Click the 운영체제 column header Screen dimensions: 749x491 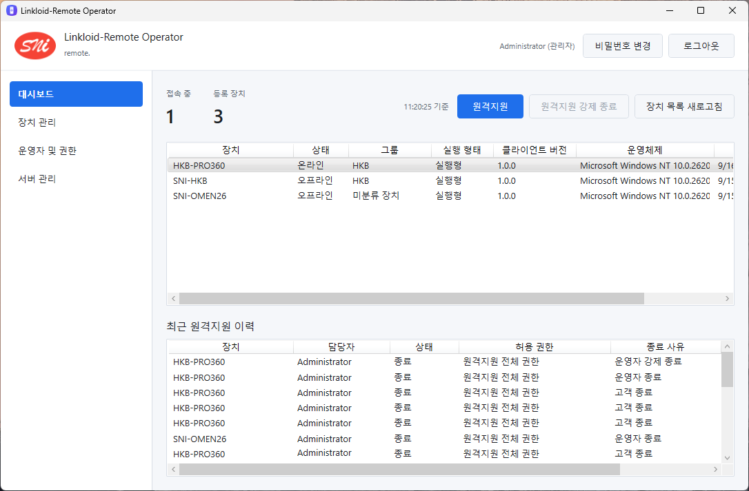645,150
